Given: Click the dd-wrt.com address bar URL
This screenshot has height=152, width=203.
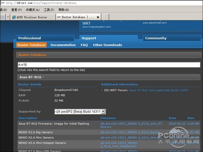Looking at the screenshot, I should coord(41,3).
